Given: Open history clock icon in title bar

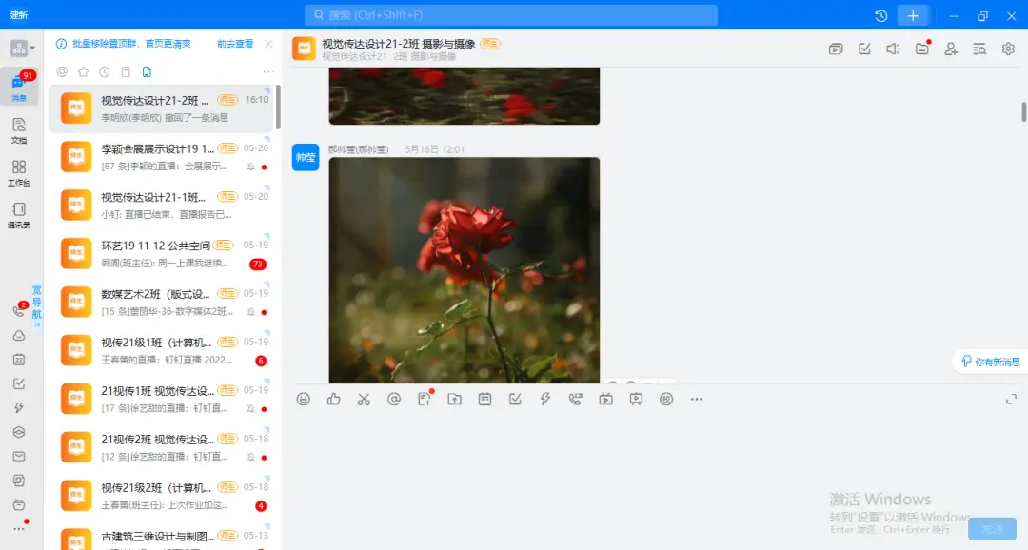Looking at the screenshot, I should (x=881, y=16).
